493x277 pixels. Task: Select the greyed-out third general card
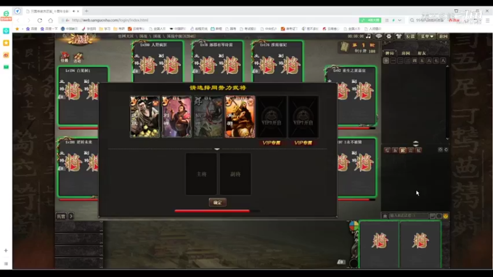(208, 116)
